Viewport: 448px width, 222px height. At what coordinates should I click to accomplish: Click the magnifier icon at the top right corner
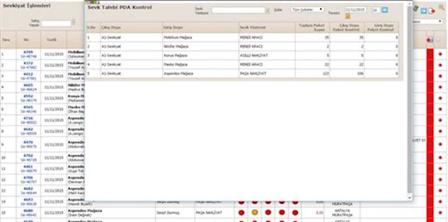[442, 7]
